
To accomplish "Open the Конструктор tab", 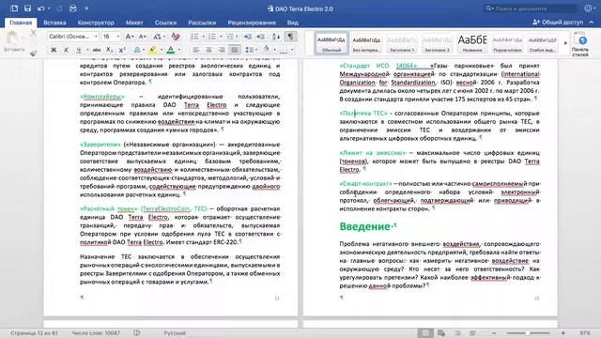I will click(96, 23).
